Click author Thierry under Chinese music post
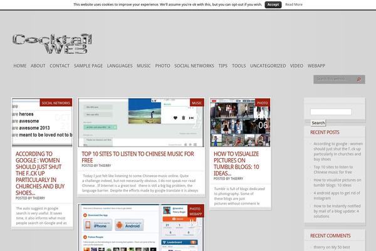 [x=105, y=166]
